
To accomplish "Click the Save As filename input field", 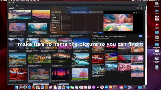I will [x=79, y=8].
